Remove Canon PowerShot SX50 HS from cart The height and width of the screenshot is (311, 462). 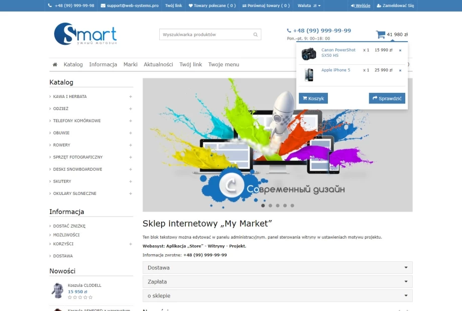400,50
